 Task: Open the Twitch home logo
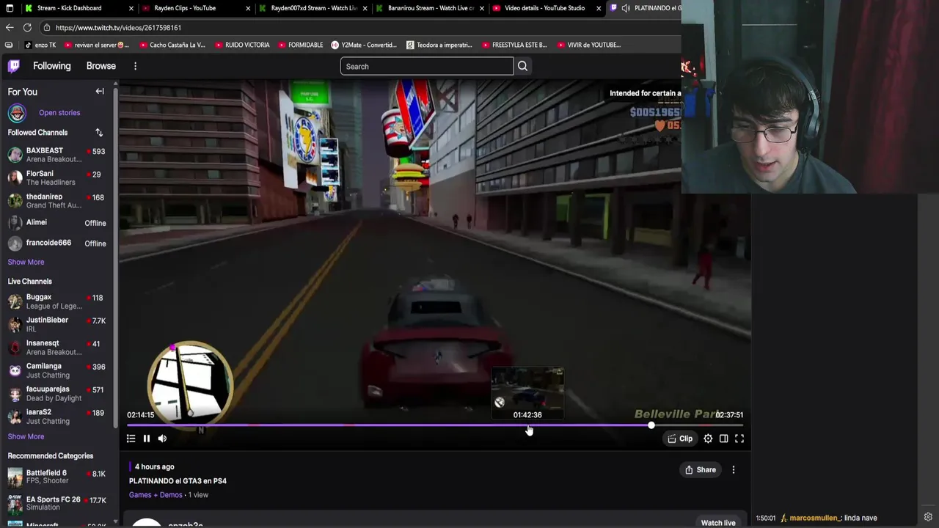click(x=14, y=66)
